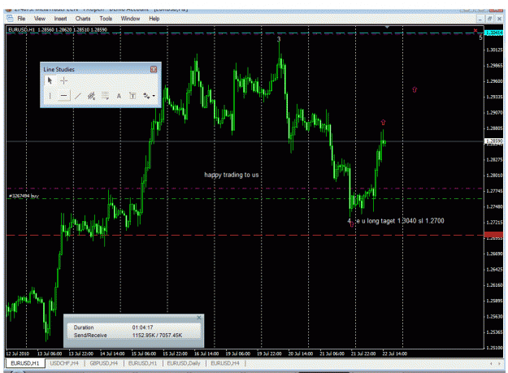This screenshot has height=373, width=508.
Task: Select the Vertical Line drawing tool
Action: 50,96
